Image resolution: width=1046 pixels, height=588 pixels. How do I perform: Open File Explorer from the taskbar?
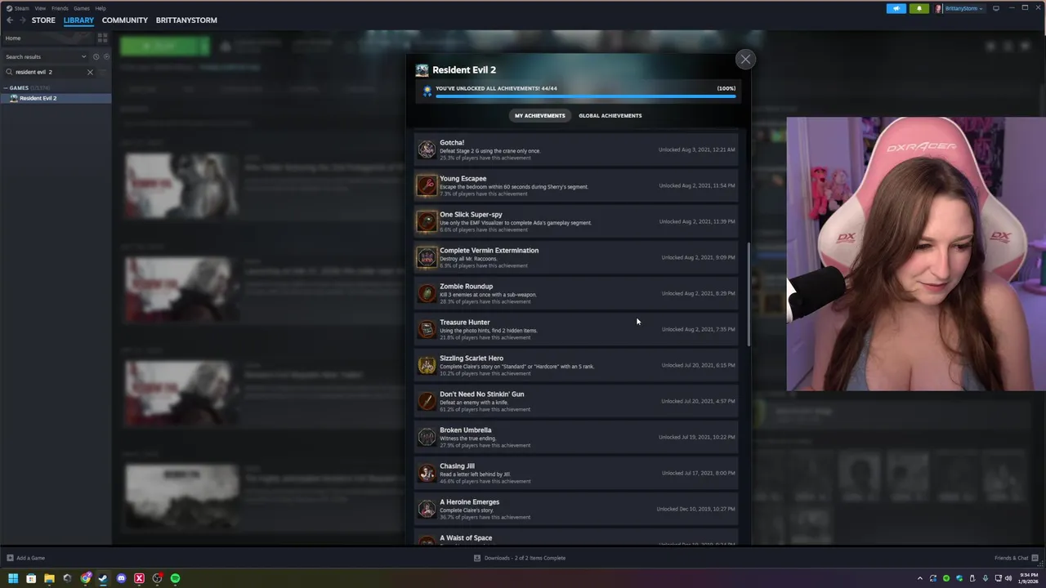49,578
